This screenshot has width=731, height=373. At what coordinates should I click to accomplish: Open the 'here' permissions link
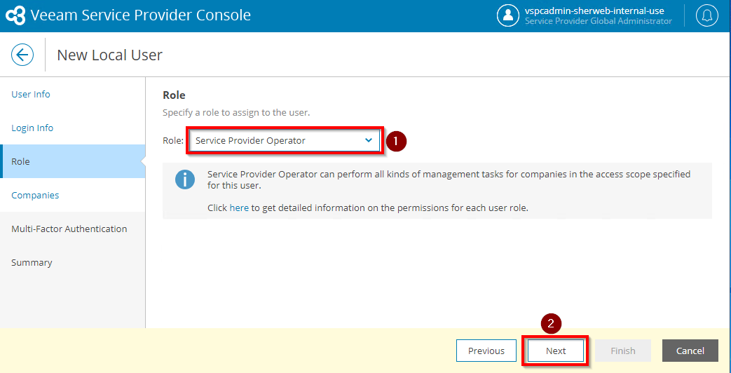pos(239,208)
